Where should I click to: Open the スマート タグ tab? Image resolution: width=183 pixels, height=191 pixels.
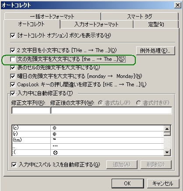coord(140,16)
